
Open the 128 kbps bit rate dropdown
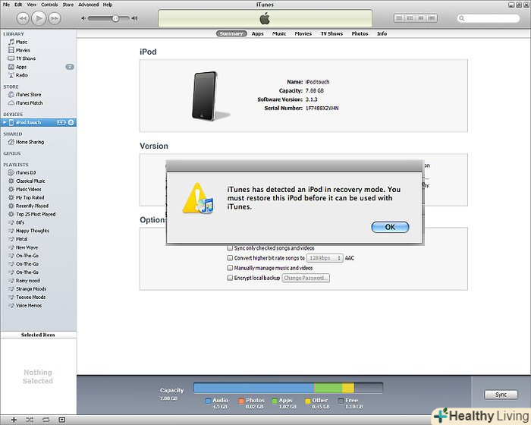pyautogui.click(x=325, y=258)
